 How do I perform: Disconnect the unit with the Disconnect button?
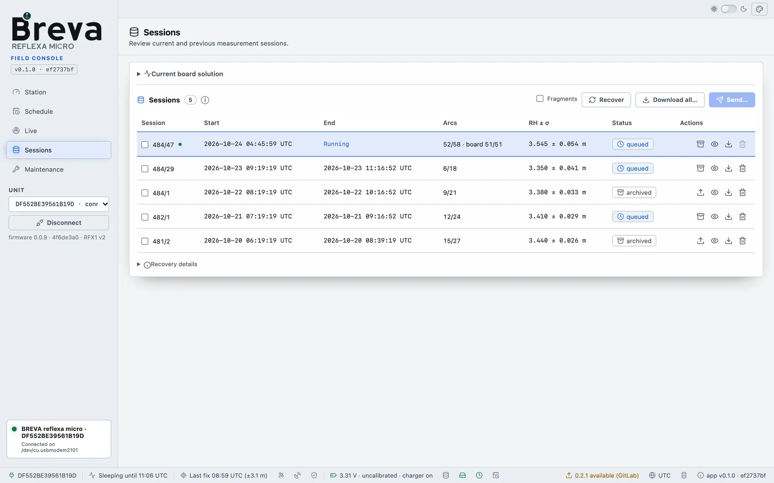(59, 223)
